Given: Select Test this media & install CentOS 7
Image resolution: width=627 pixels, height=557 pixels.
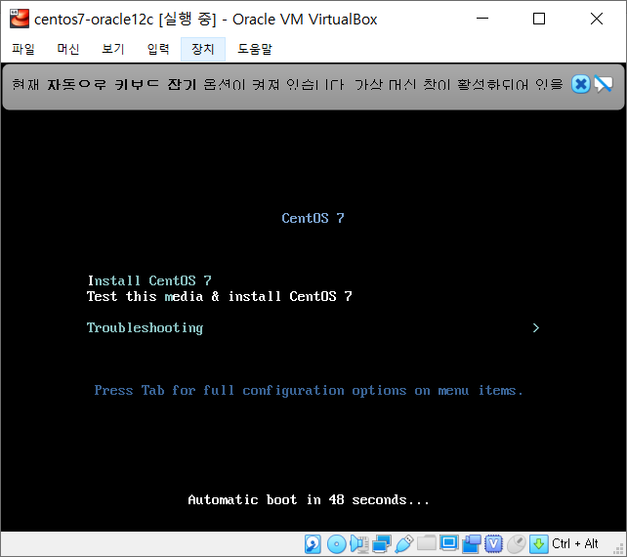Looking at the screenshot, I should click(219, 296).
